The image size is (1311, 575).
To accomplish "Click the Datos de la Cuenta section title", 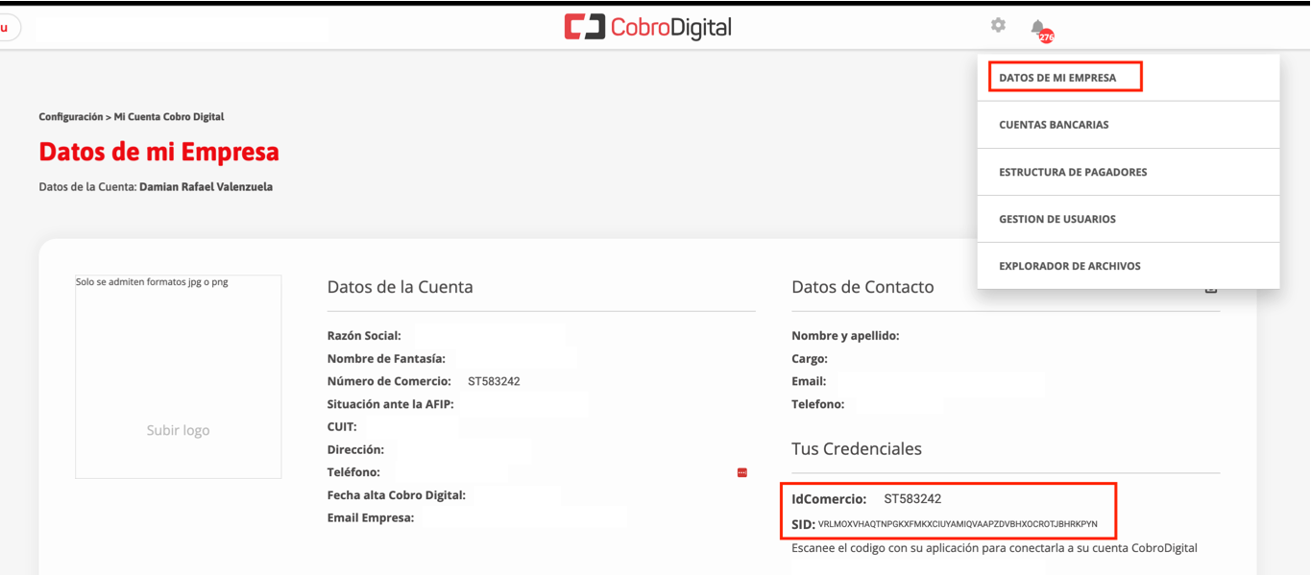I will tap(400, 287).
